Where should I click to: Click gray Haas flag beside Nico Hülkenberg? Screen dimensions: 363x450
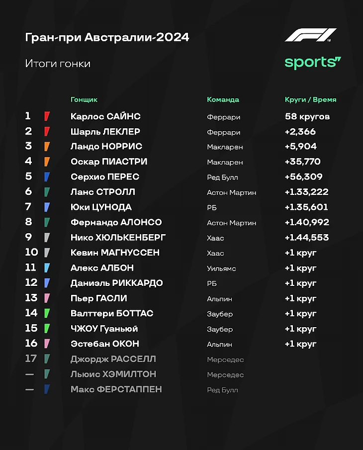(47, 237)
